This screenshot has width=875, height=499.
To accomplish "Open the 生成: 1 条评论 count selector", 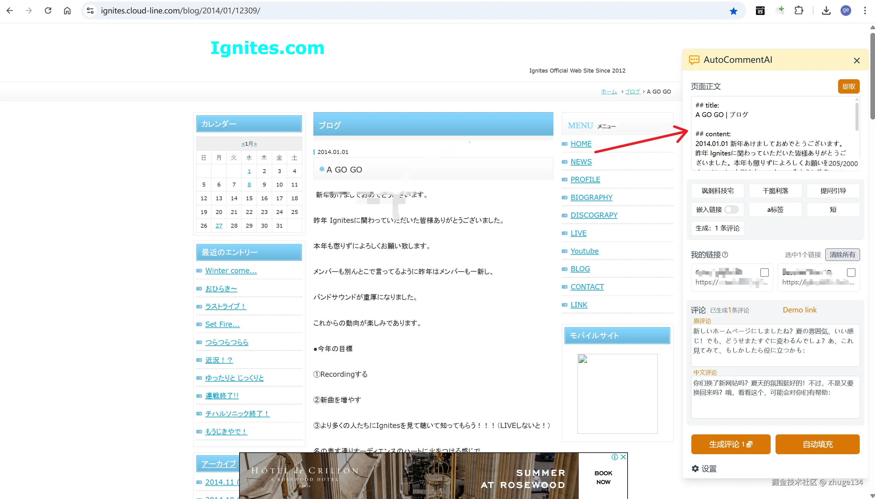I will [717, 228].
